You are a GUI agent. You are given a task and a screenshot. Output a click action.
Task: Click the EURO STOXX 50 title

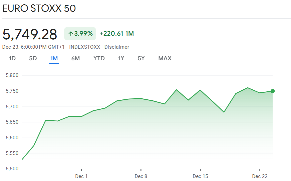[x=39, y=8]
